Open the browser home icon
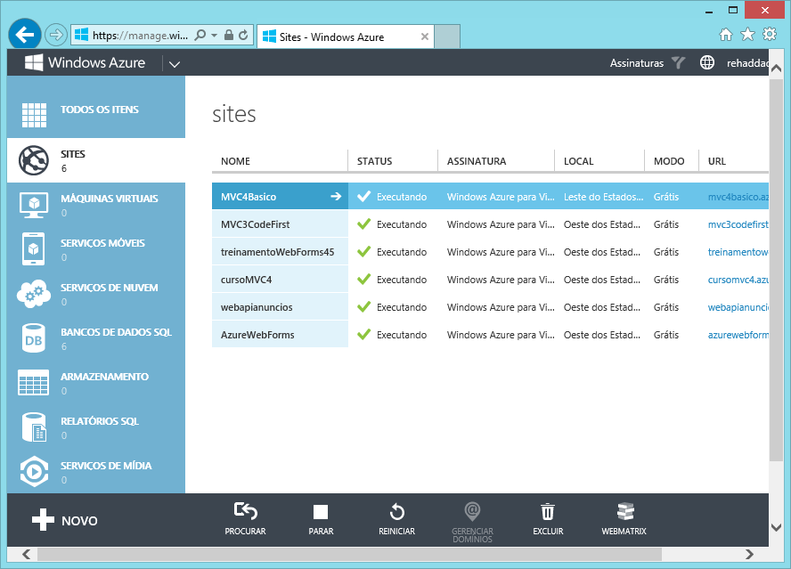This screenshot has height=569, width=791. (x=725, y=35)
